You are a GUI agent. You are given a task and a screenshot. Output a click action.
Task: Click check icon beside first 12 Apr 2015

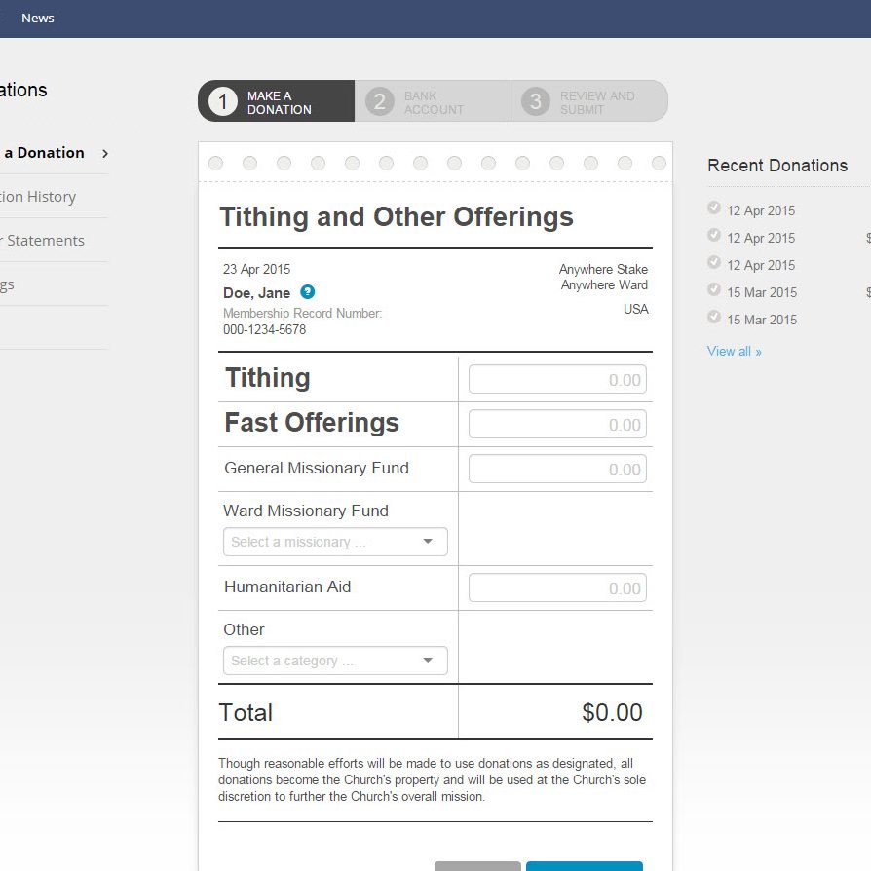[714, 208]
